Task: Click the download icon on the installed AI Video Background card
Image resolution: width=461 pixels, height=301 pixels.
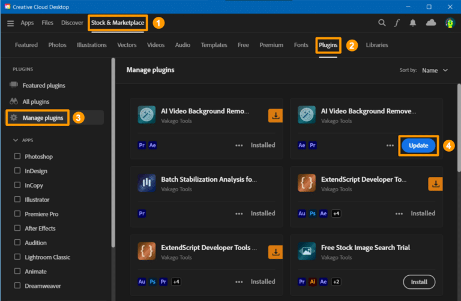Action: tap(275, 116)
